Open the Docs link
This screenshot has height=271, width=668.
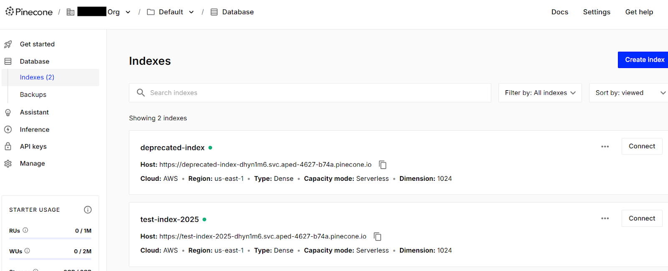(559, 12)
